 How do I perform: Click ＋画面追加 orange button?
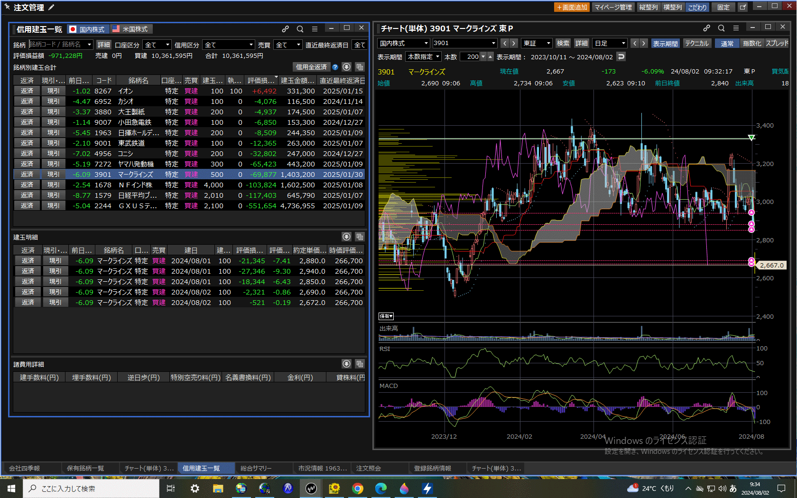point(572,7)
